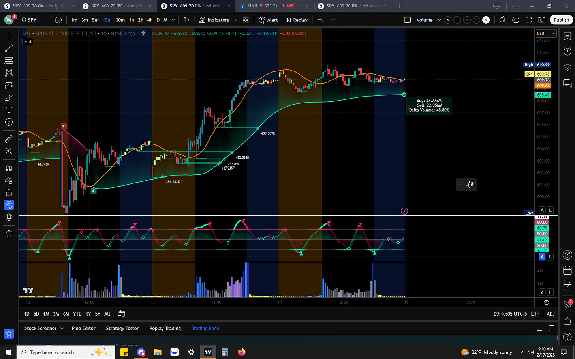The height and width of the screenshot is (359, 575).
Task: Open the Indicators dialog
Action: (x=214, y=20)
